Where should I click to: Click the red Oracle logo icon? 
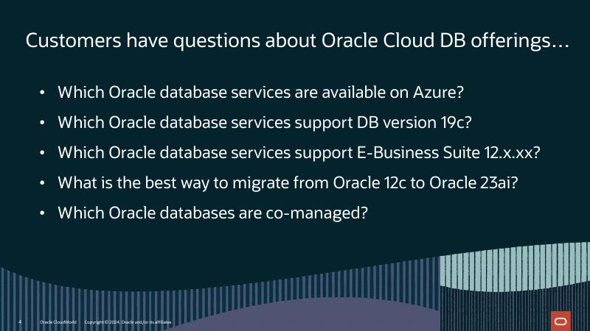(560, 321)
